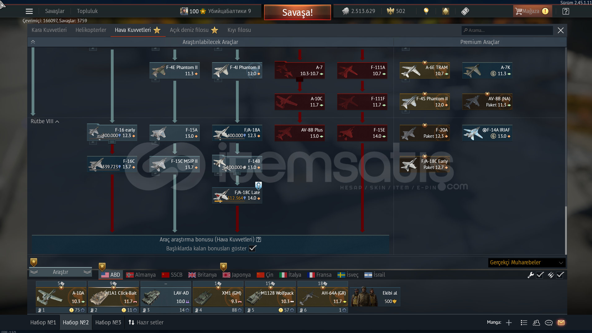The image size is (592, 333).
Task: Select the F-4J Phantom II aircraft
Action: coord(237,71)
